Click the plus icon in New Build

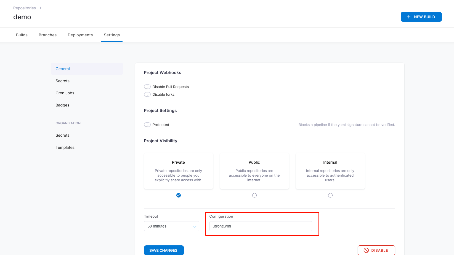409,17
